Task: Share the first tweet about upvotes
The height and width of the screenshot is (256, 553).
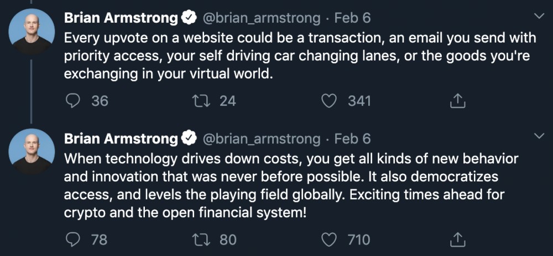Action: tap(457, 101)
